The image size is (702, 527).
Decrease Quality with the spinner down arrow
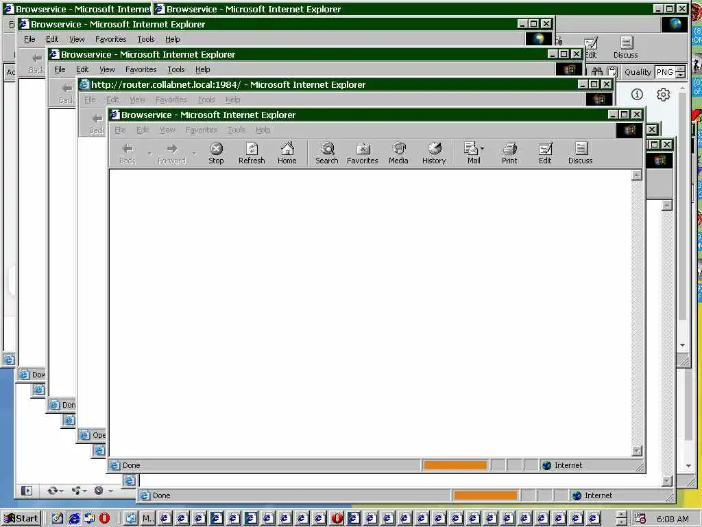[x=681, y=75]
